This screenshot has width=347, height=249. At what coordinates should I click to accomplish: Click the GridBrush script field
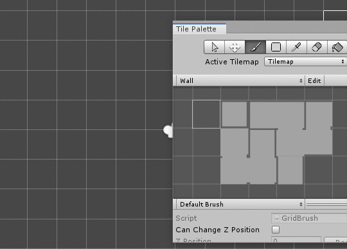309,218
